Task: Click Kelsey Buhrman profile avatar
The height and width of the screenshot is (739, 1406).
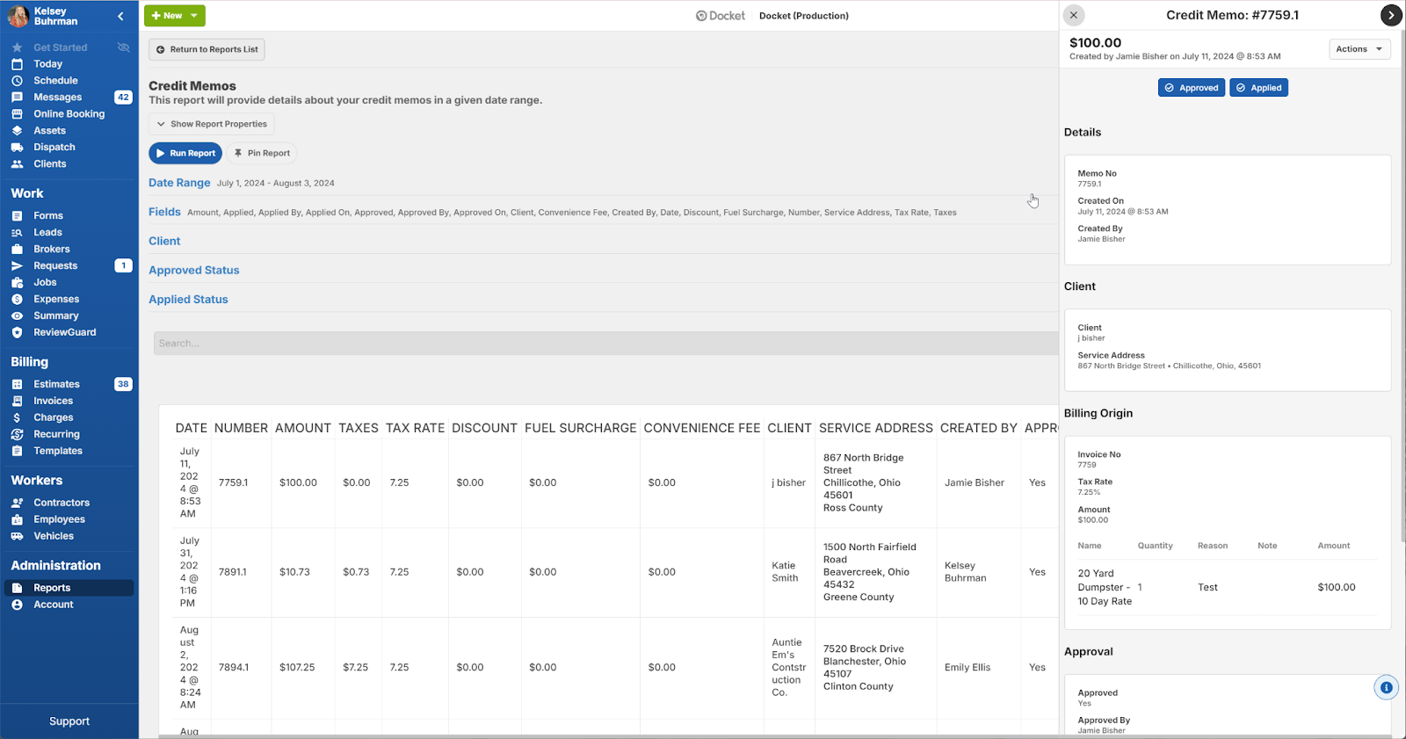Action: (x=18, y=16)
